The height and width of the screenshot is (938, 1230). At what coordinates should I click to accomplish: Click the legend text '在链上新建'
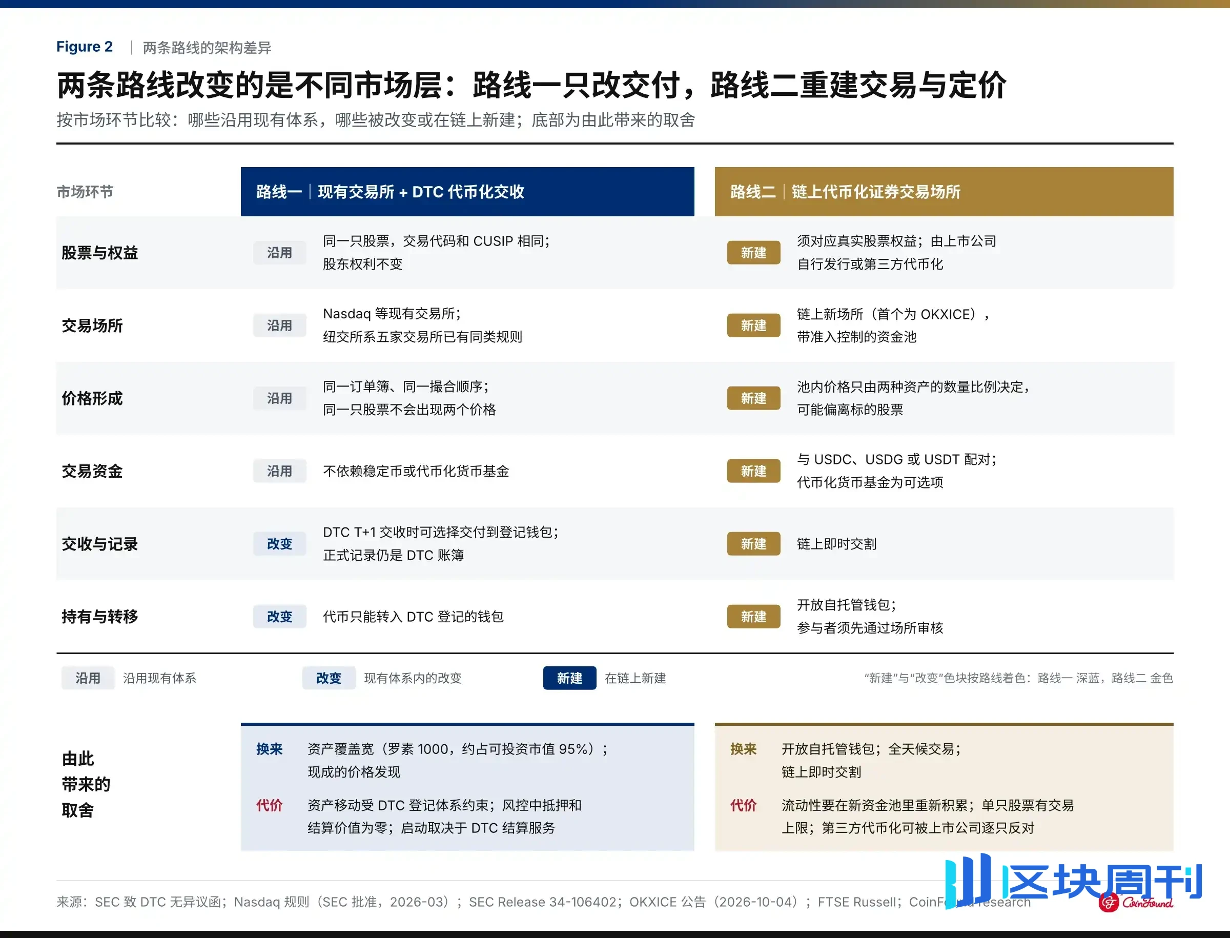point(635,678)
